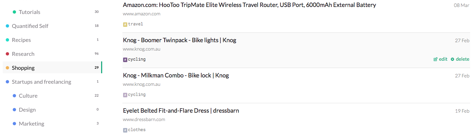Open the Knog Milkman Combo bookmark
The width and height of the screenshot is (475, 135).
tap(176, 75)
